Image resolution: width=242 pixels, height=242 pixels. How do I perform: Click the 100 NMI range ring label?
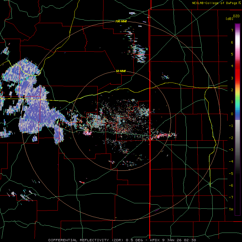coord(121,21)
